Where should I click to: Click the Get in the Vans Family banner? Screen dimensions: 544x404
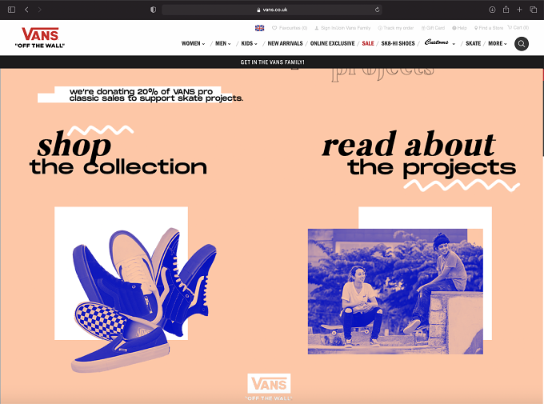tap(272, 62)
